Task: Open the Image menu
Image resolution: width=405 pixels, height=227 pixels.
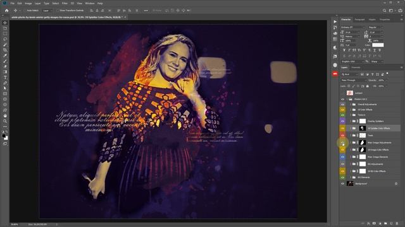Action: (28, 3)
